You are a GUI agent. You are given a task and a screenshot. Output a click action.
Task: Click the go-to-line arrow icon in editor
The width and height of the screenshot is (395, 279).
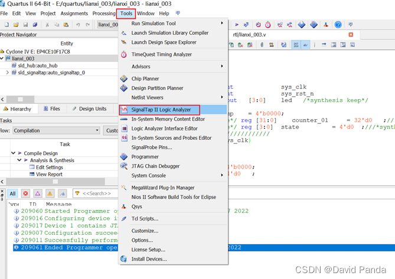pyautogui.click(x=324, y=45)
